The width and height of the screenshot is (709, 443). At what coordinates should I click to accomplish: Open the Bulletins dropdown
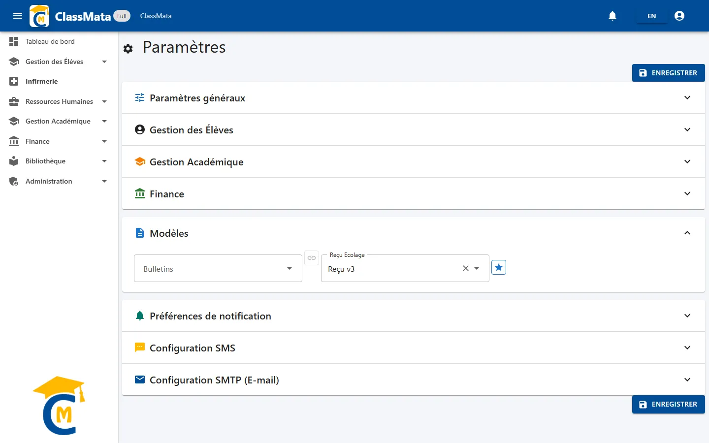pos(218,268)
